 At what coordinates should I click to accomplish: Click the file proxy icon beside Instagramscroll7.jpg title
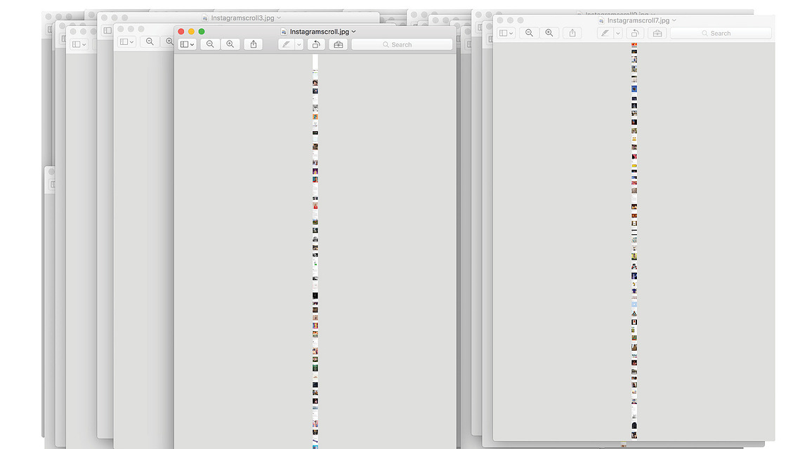click(x=601, y=20)
